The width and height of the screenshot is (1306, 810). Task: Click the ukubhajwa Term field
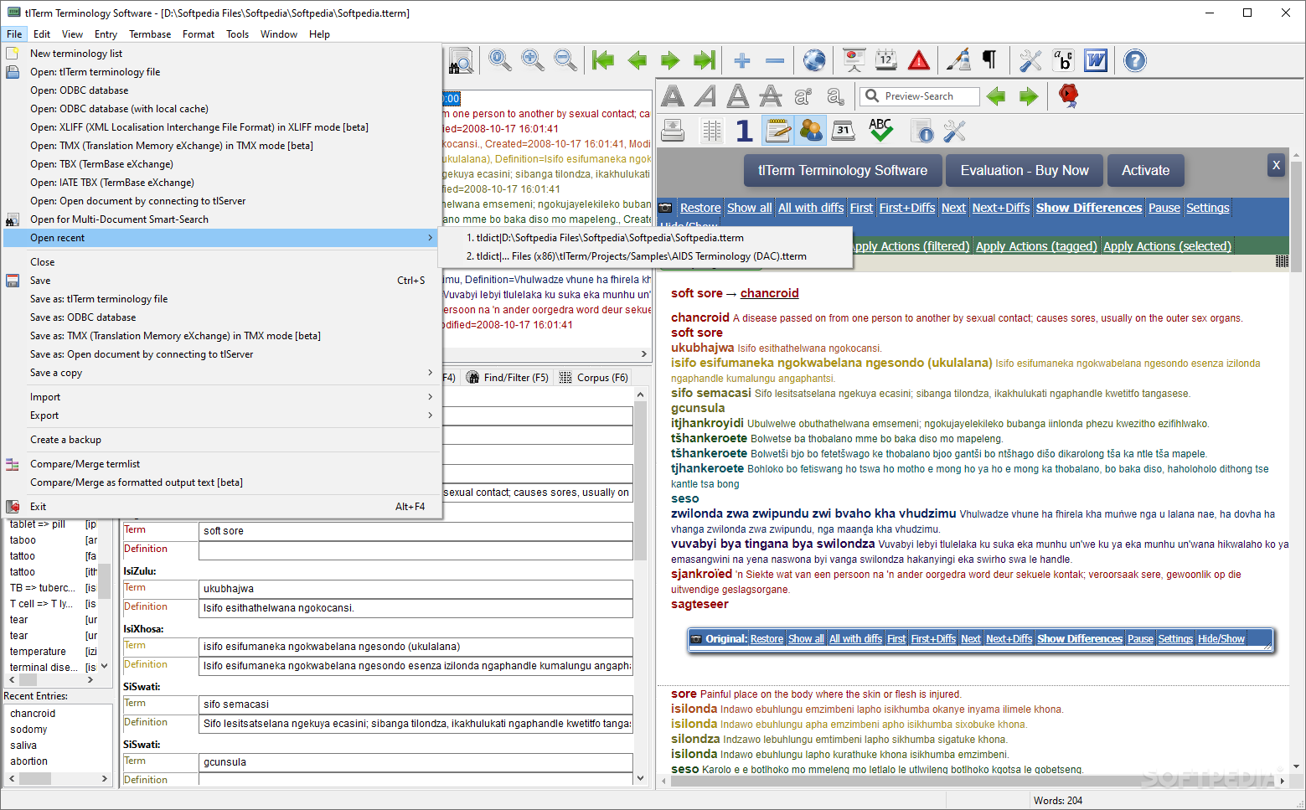416,589
